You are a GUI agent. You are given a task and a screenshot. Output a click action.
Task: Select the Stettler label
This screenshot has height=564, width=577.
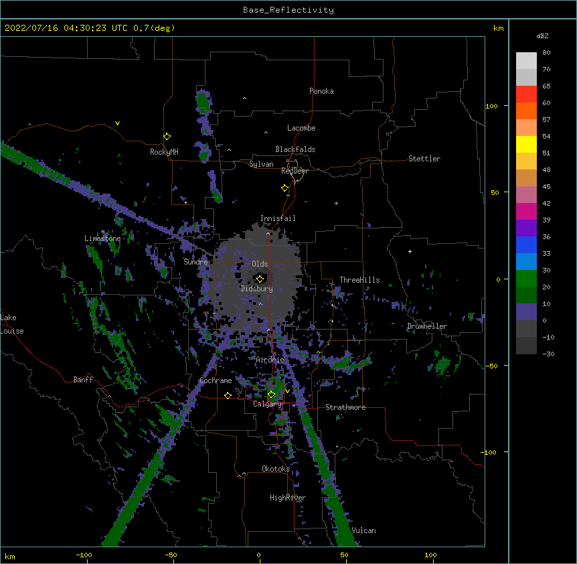click(x=424, y=159)
